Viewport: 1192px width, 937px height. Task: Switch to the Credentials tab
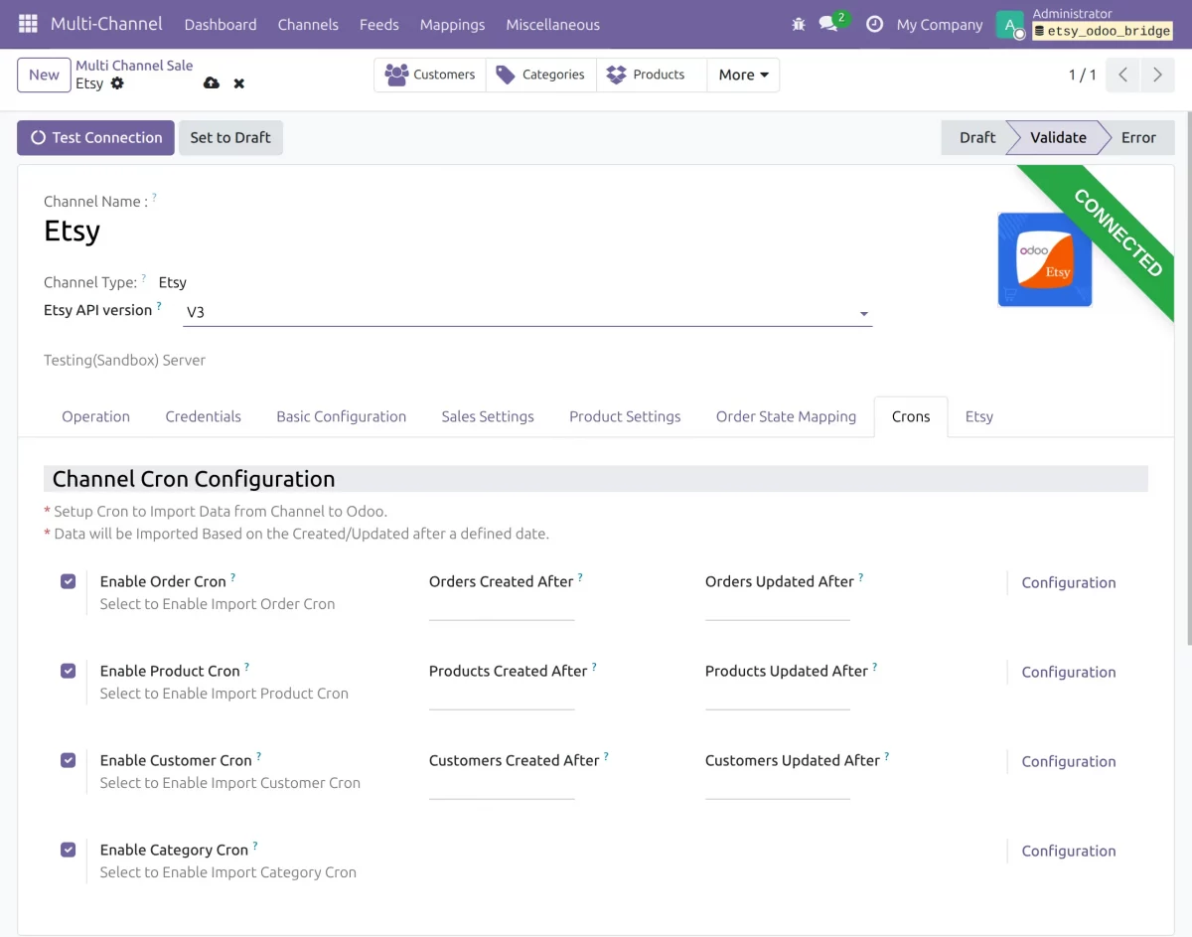pyautogui.click(x=203, y=416)
